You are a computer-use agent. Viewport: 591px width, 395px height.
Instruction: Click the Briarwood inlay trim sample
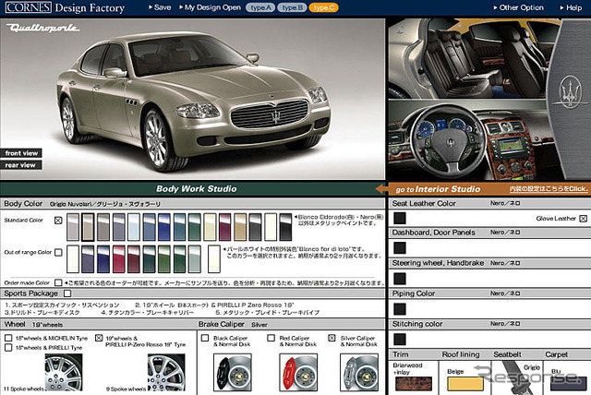414,383
